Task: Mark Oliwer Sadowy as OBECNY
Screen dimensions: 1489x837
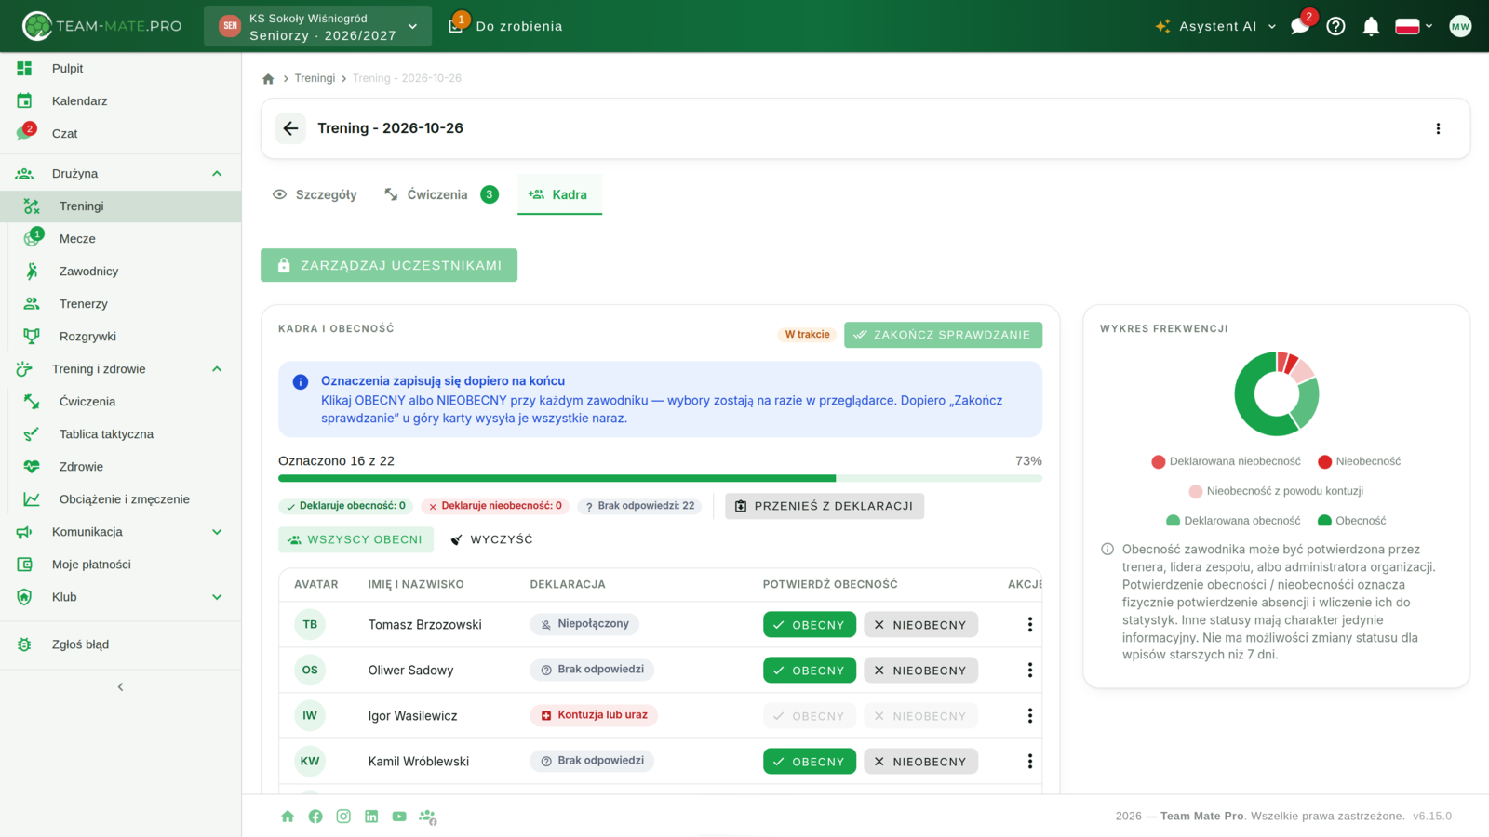Action: click(x=810, y=671)
